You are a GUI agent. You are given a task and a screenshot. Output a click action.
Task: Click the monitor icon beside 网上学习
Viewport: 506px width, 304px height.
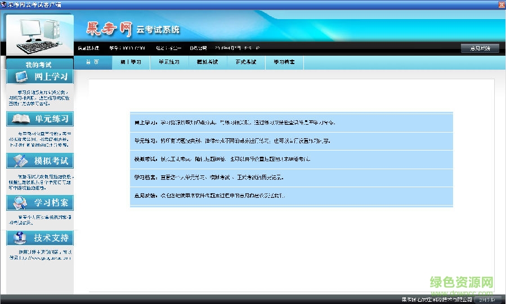[21, 76]
